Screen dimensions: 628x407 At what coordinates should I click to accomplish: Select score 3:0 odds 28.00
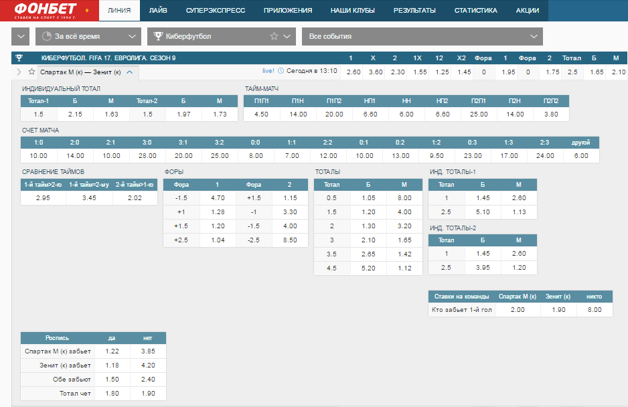(147, 156)
